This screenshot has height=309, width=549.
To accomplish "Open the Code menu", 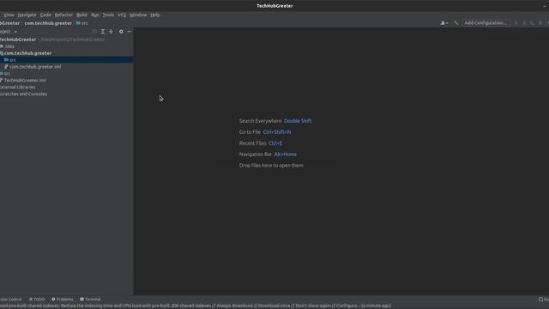I will click(45, 15).
